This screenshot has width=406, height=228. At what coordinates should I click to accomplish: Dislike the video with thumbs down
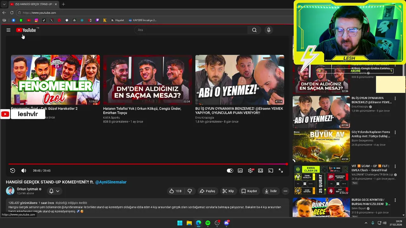[190, 191]
